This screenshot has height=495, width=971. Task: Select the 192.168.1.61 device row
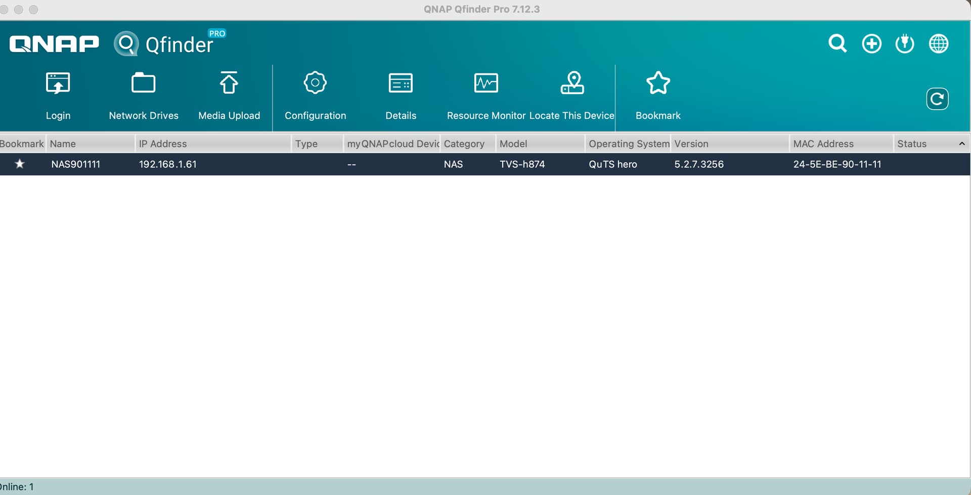click(x=167, y=164)
